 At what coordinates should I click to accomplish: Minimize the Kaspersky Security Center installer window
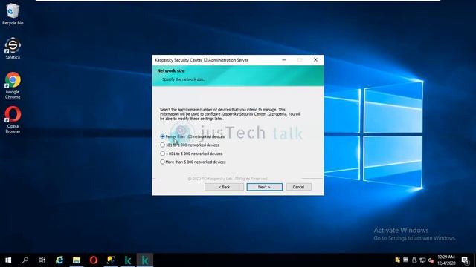coord(284,60)
